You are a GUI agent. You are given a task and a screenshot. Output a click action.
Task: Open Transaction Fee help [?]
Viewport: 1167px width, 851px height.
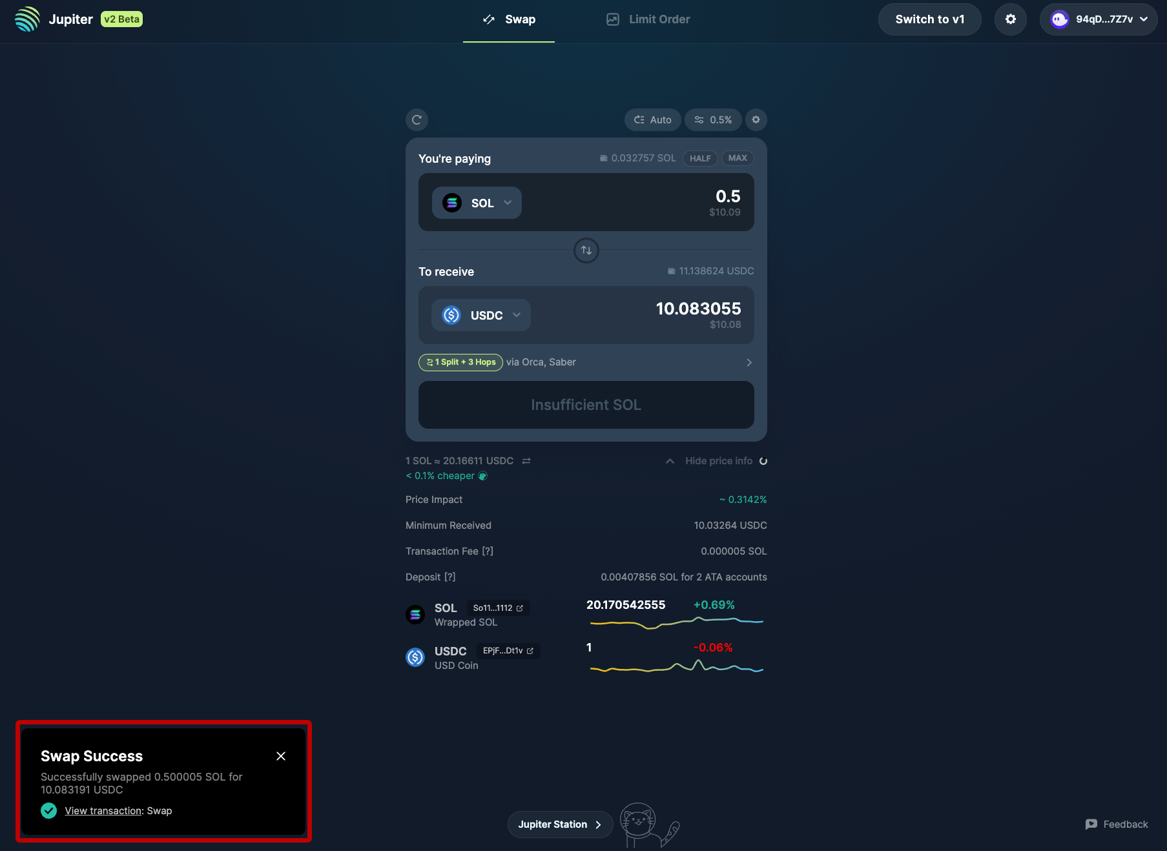tap(488, 551)
